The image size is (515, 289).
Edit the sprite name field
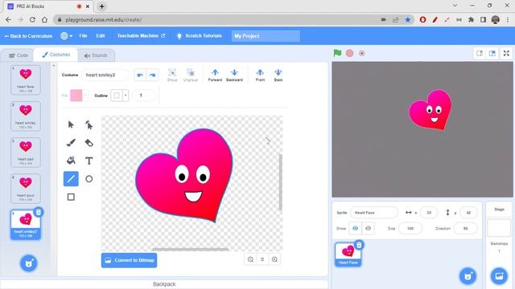point(374,213)
